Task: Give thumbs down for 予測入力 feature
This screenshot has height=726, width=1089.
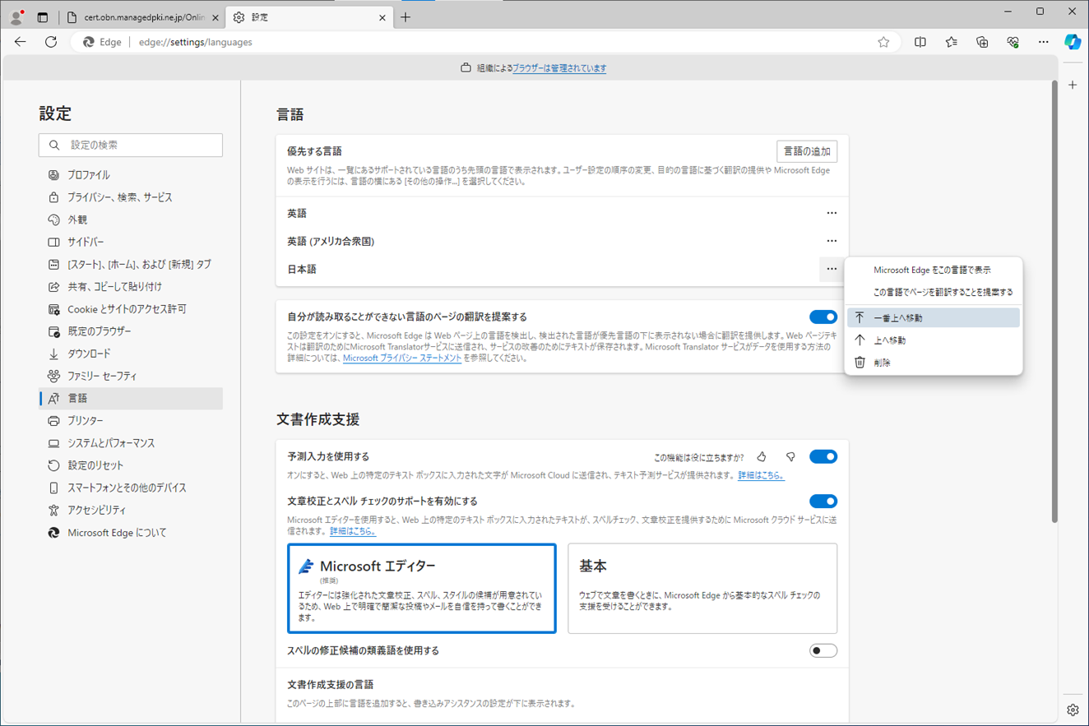Action: pos(790,457)
